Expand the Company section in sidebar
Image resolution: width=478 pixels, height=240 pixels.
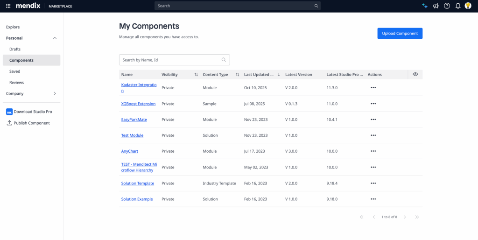[x=55, y=93]
